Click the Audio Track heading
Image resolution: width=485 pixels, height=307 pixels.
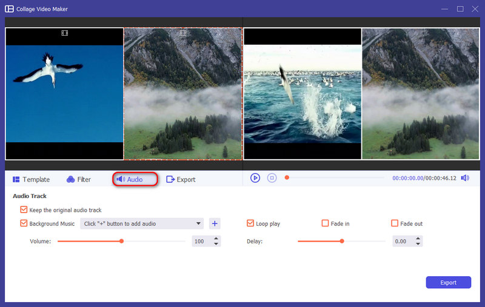point(30,196)
